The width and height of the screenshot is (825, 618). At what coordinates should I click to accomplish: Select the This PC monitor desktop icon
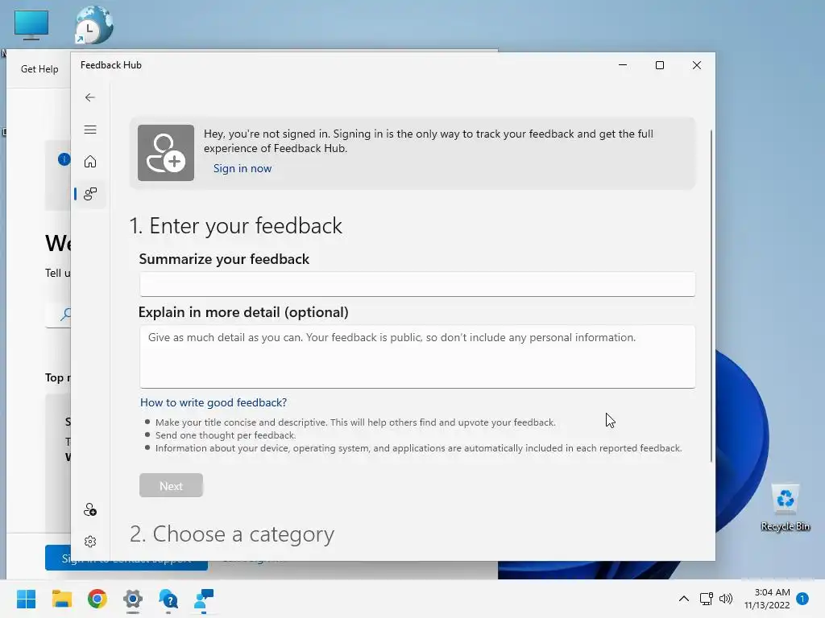(x=31, y=25)
